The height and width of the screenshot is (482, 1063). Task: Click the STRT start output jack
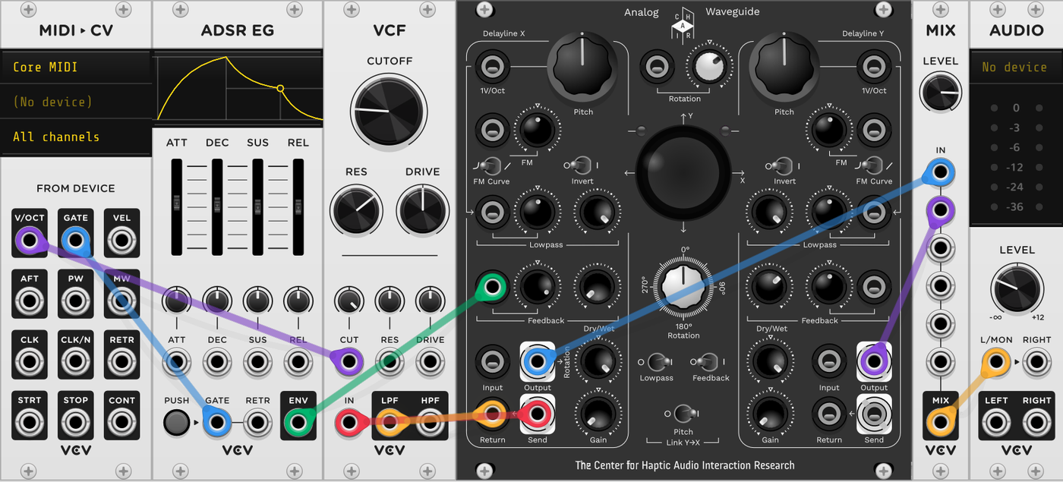30,423
